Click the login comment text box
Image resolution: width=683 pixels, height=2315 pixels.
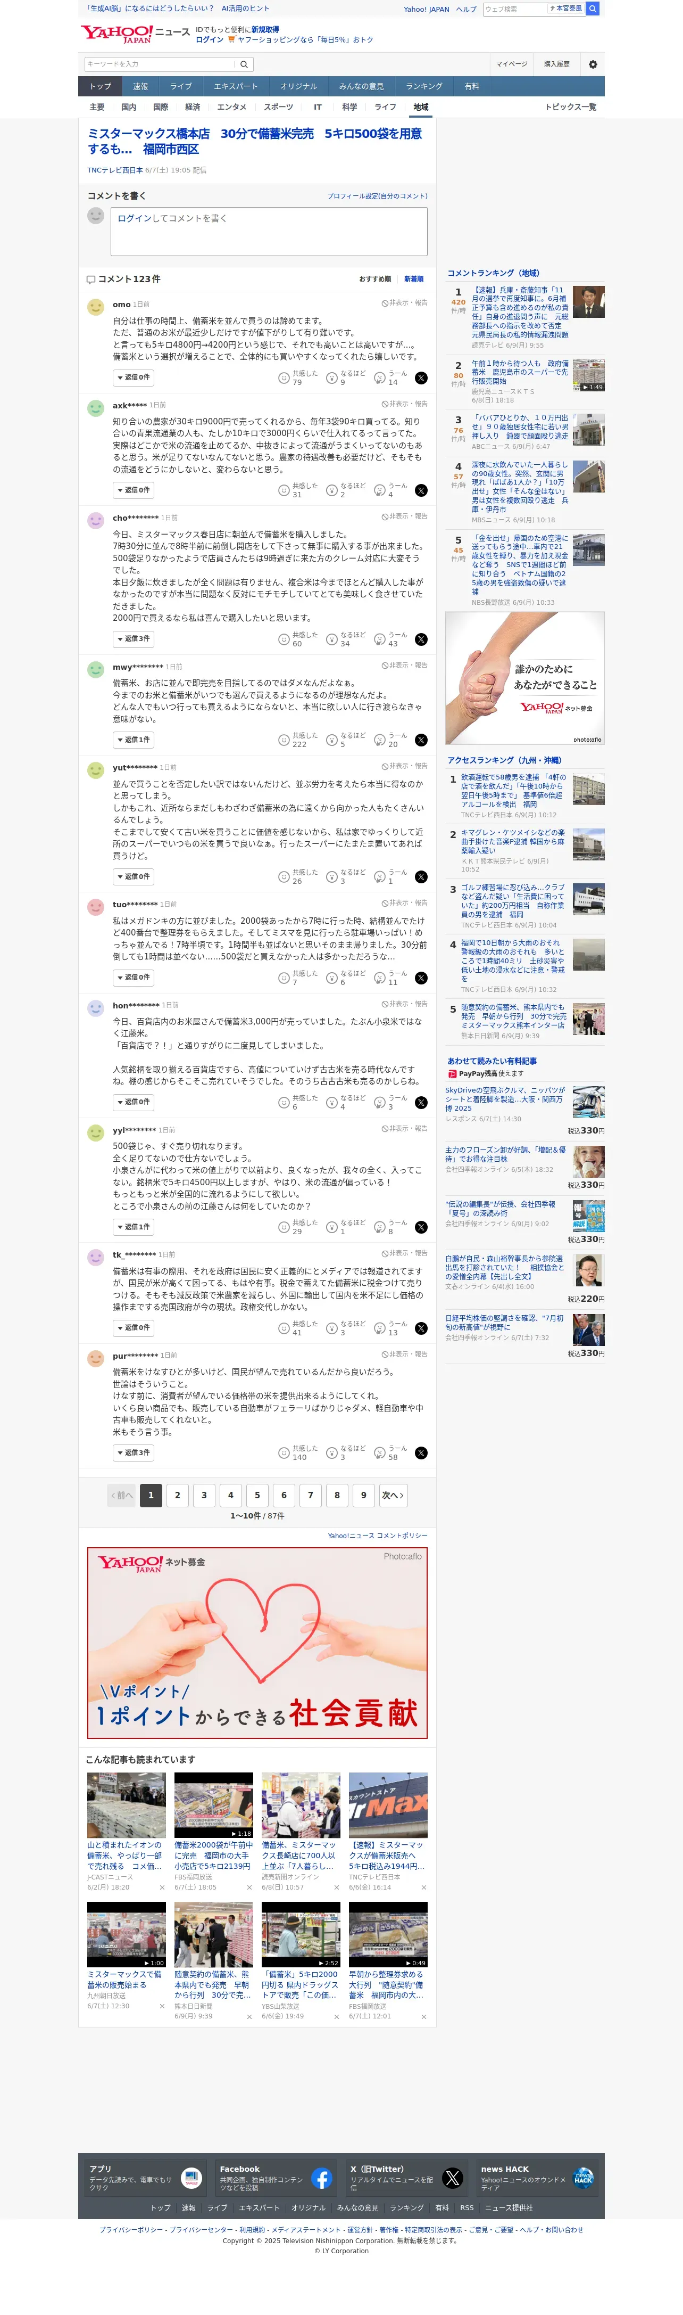pos(269,232)
